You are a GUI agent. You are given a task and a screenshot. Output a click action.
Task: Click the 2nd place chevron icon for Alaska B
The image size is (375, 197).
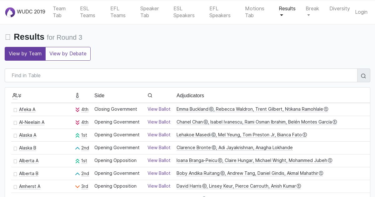[77, 148]
